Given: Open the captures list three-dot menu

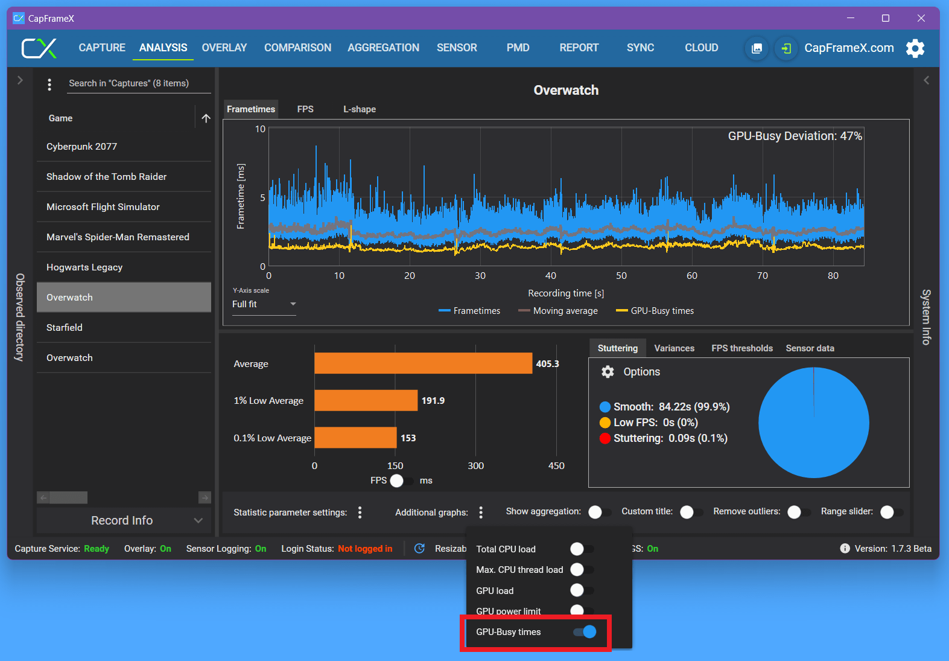Looking at the screenshot, I should pyautogui.click(x=49, y=85).
